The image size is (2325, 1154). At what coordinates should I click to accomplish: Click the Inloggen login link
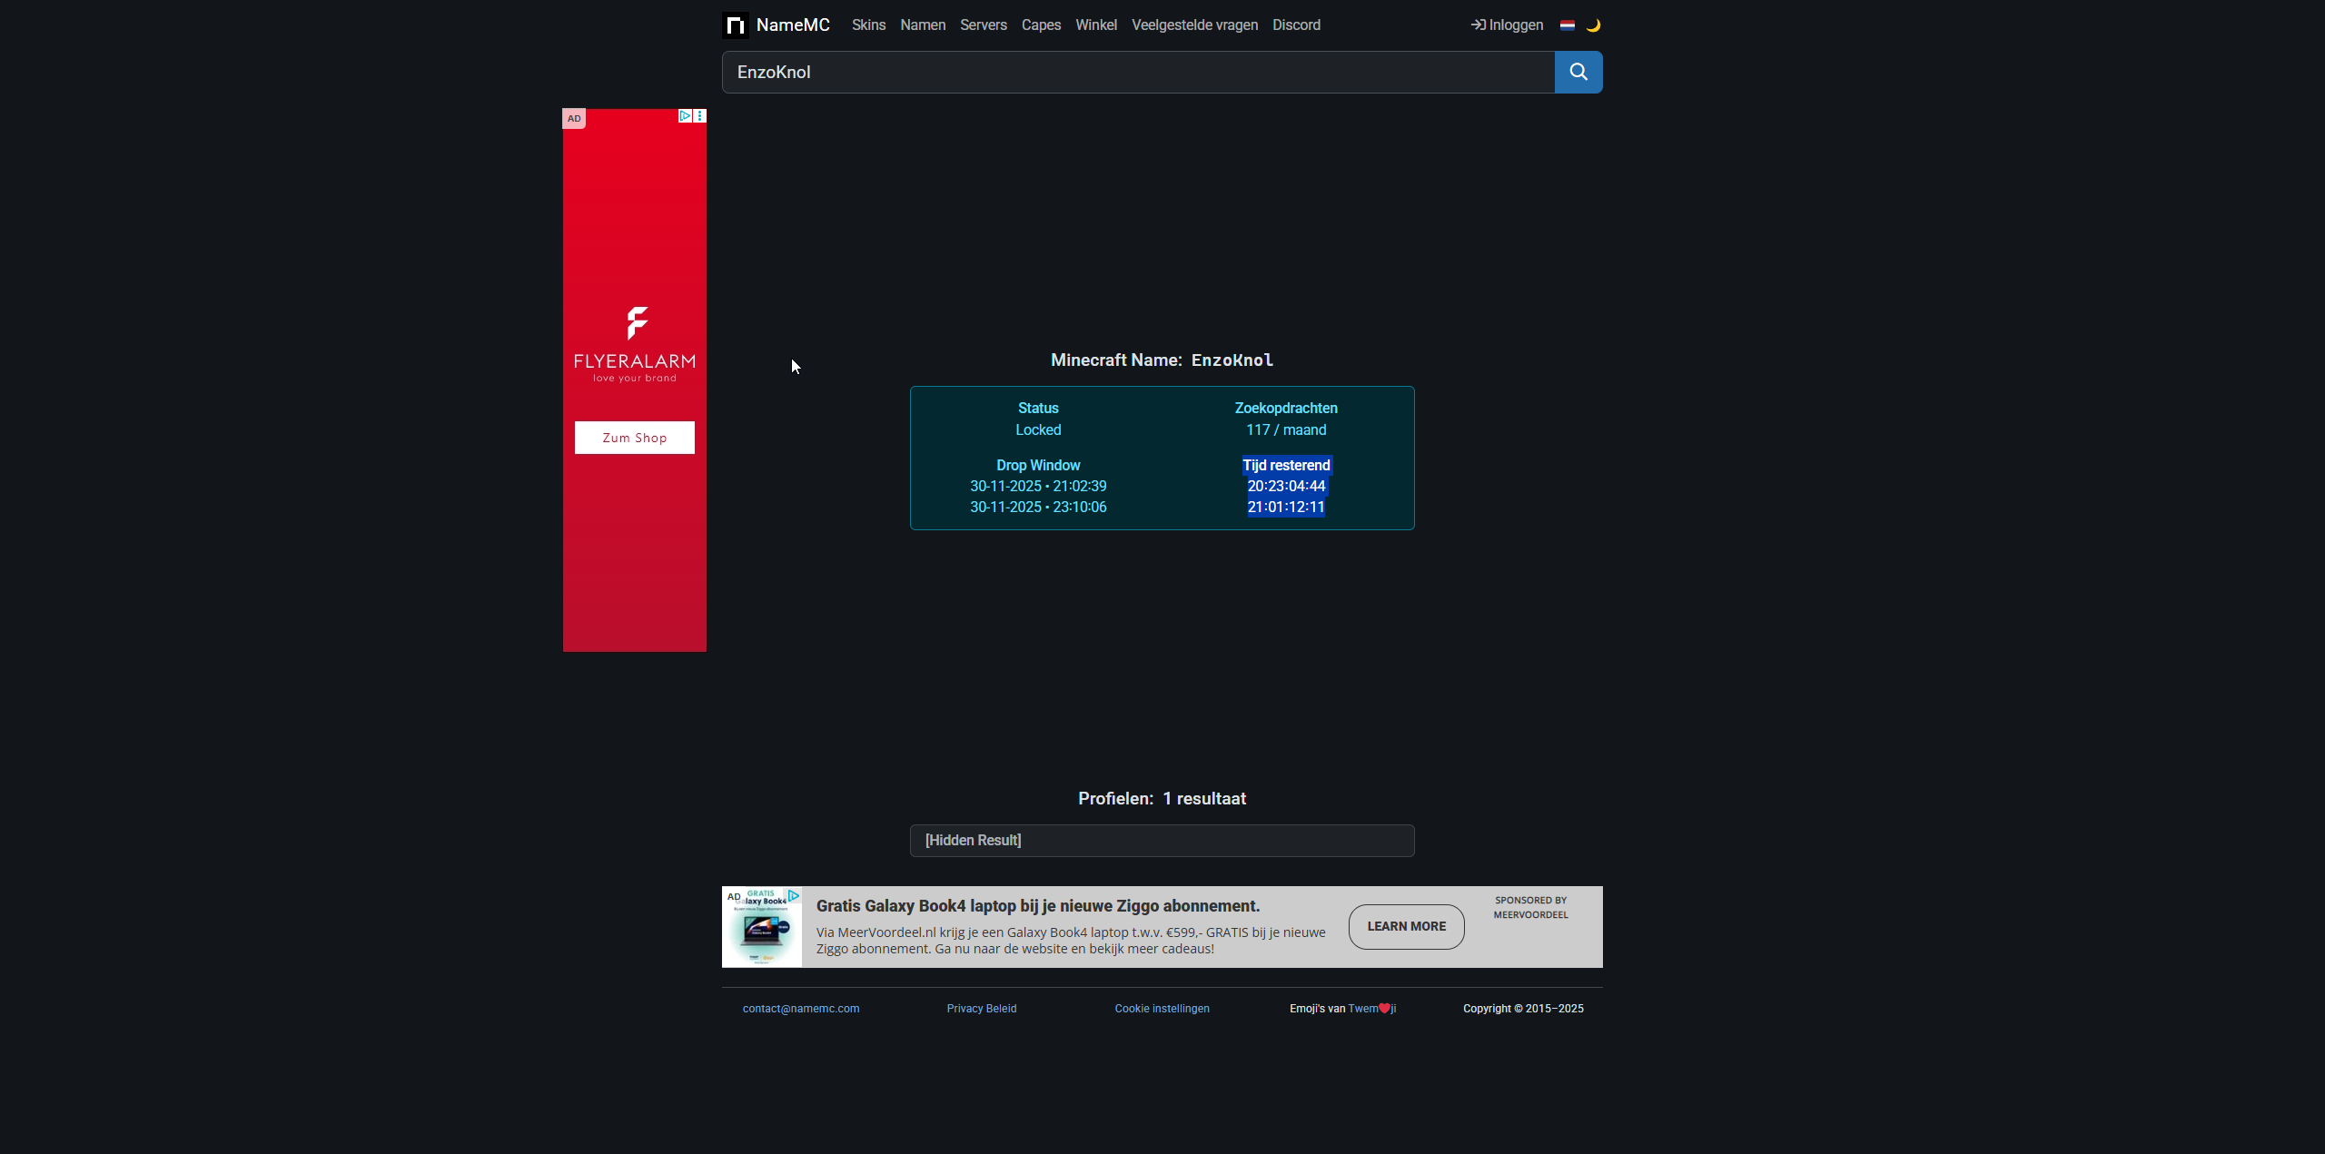(x=1507, y=25)
